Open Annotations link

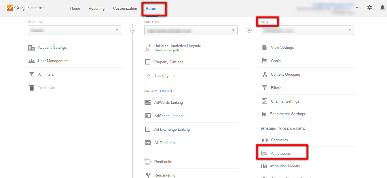pos(281,154)
